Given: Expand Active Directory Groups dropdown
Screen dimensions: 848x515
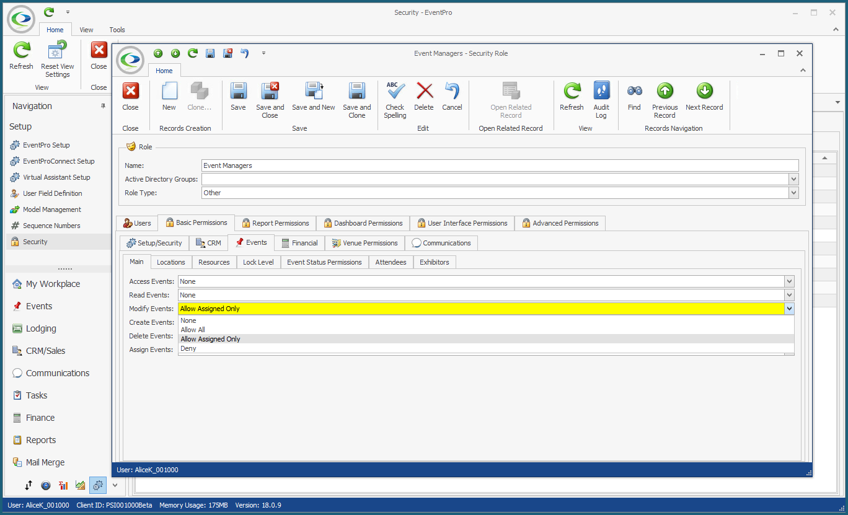Looking at the screenshot, I should 793,179.
